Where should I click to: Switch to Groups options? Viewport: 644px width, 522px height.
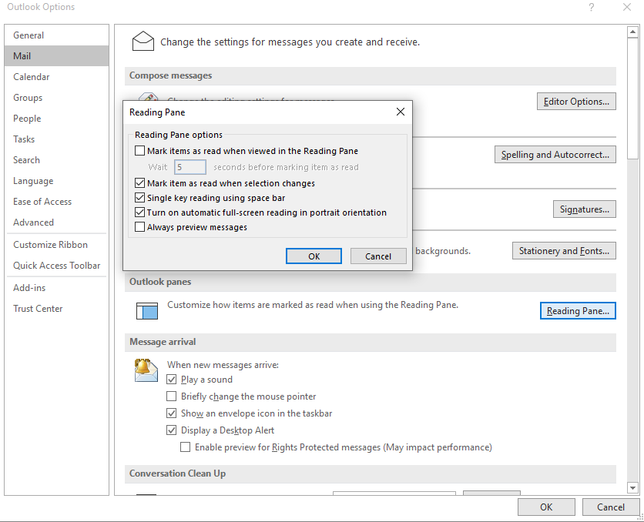coord(57,98)
